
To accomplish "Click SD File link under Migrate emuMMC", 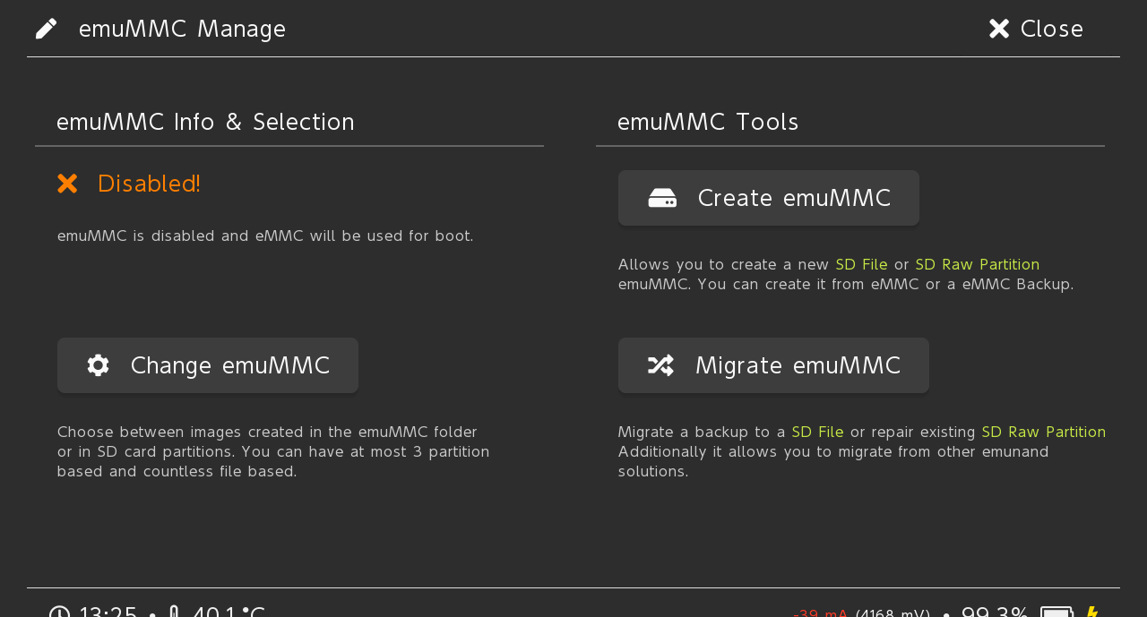I will 817,432.
